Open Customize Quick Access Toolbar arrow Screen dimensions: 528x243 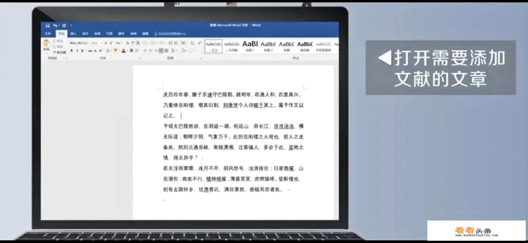pos(71,25)
